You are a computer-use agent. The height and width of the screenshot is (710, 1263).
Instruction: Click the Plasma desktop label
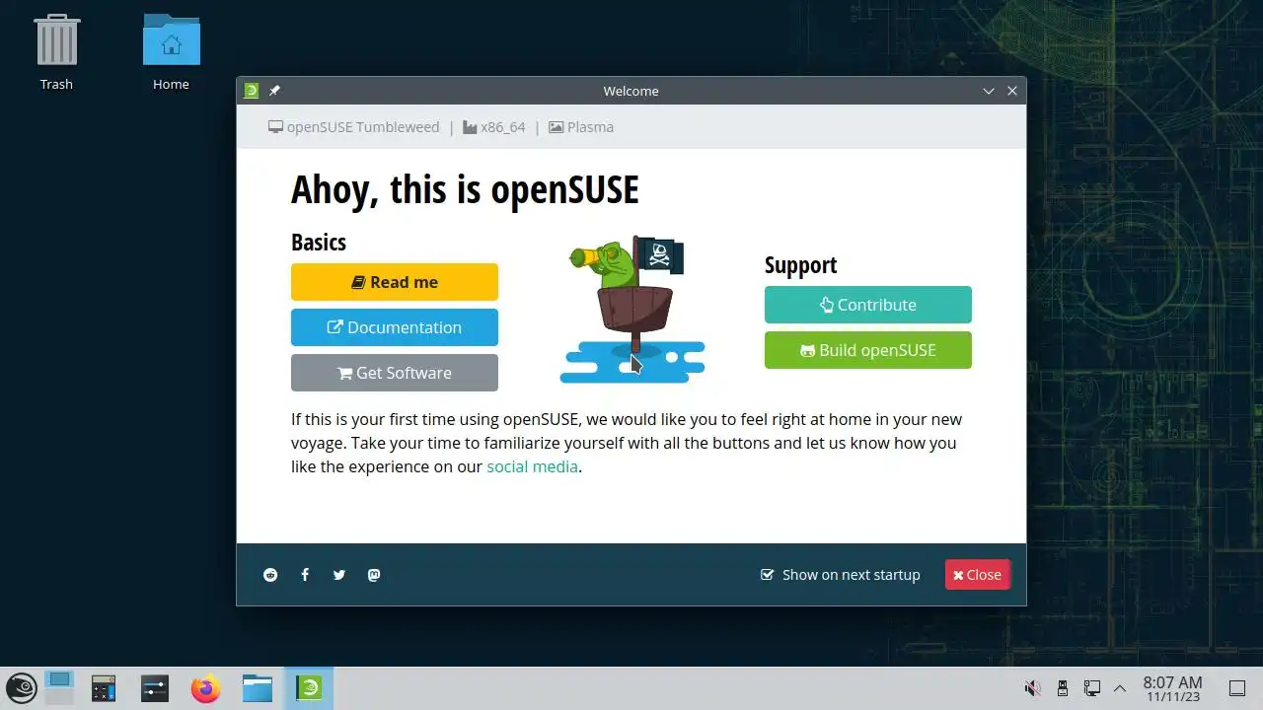pos(581,127)
